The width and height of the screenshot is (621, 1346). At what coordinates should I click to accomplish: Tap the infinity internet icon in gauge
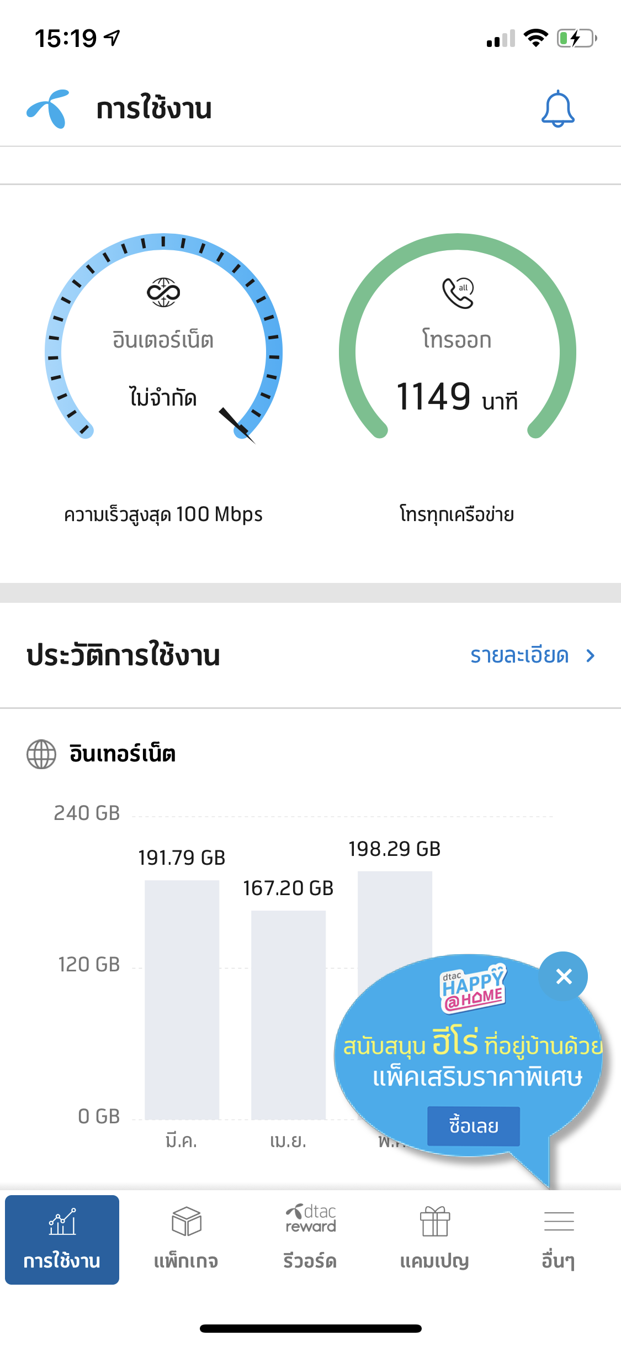[163, 292]
